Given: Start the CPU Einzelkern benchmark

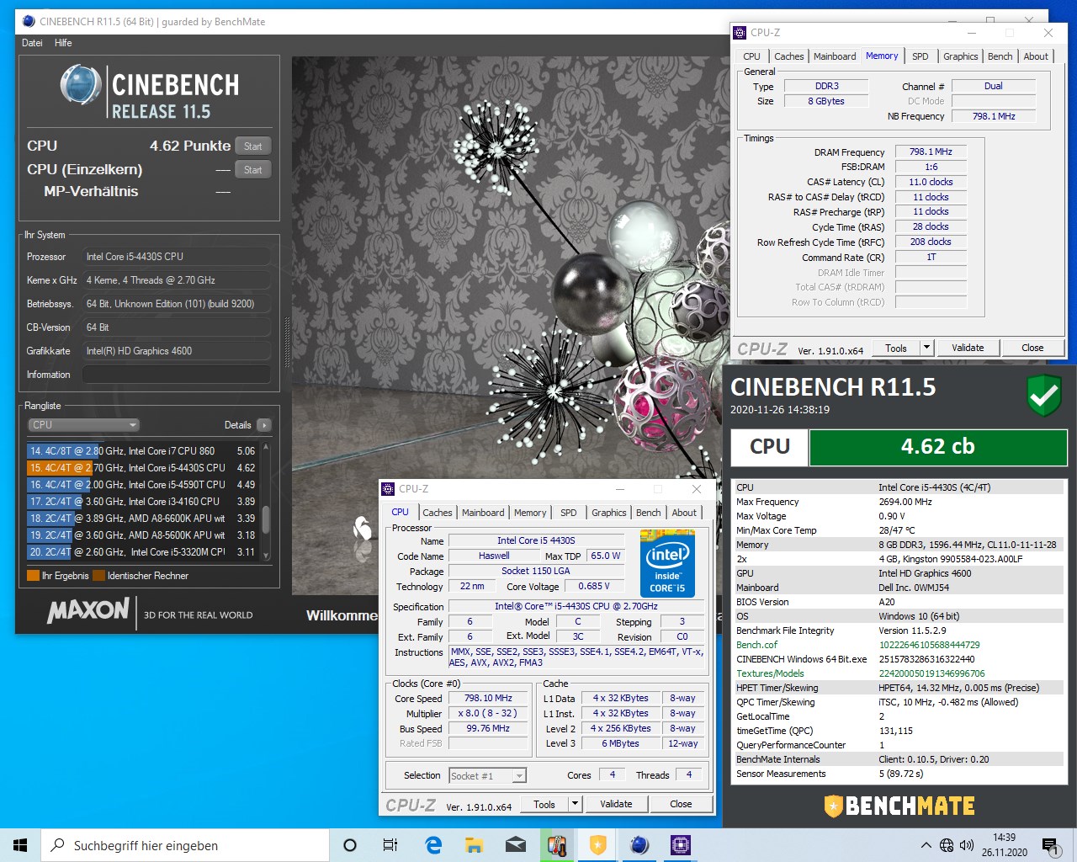Looking at the screenshot, I should click(x=252, y=170).
